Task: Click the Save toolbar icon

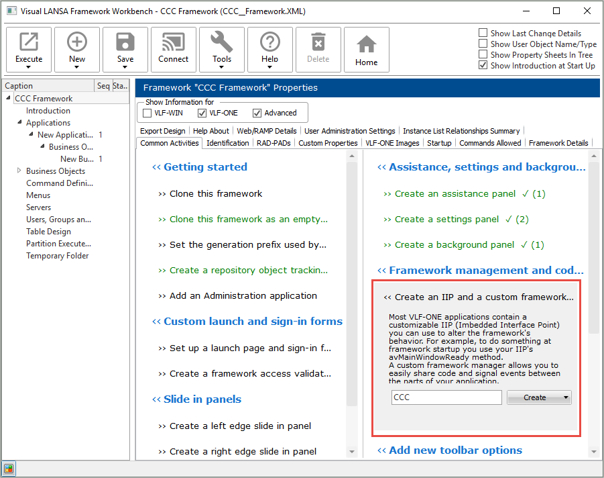Action: point(125,42)
